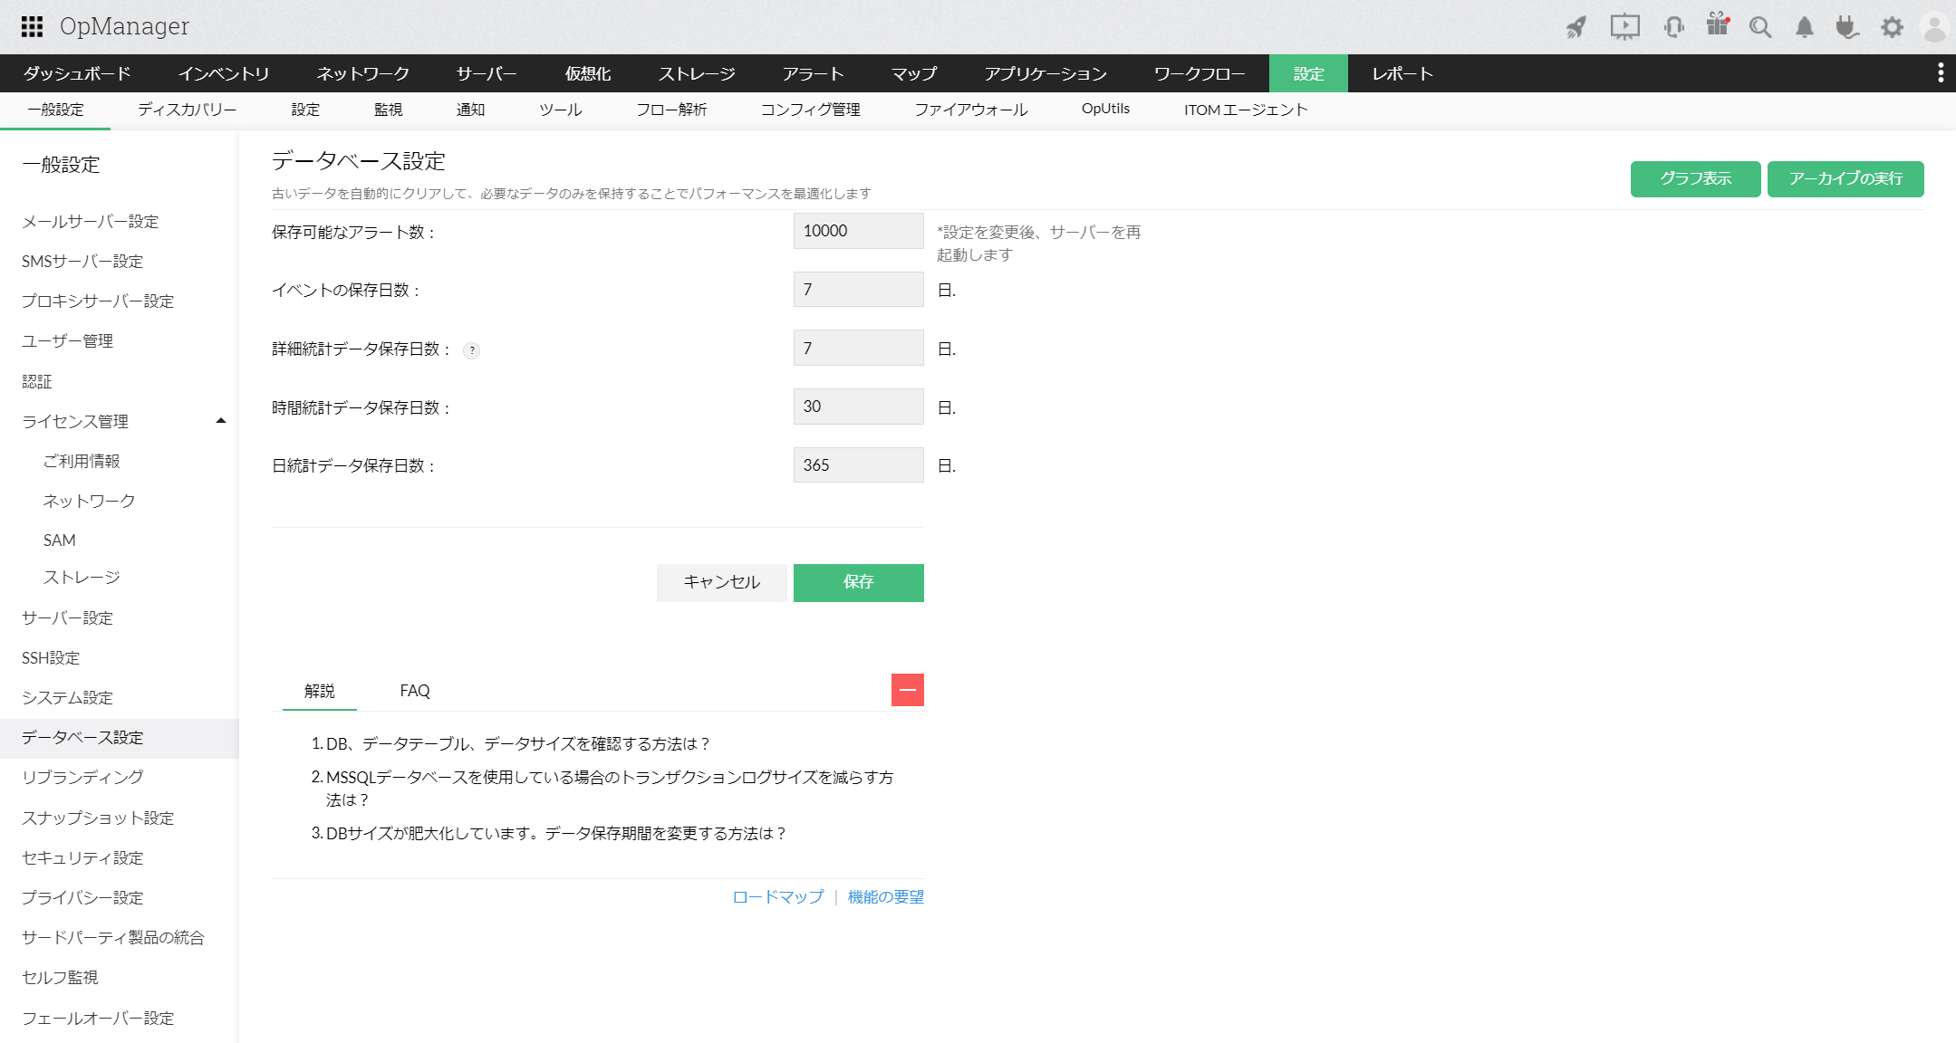Focus the 保存可能なアラート数 input field
1956x1043 pixels.
(x=858, y=231)
